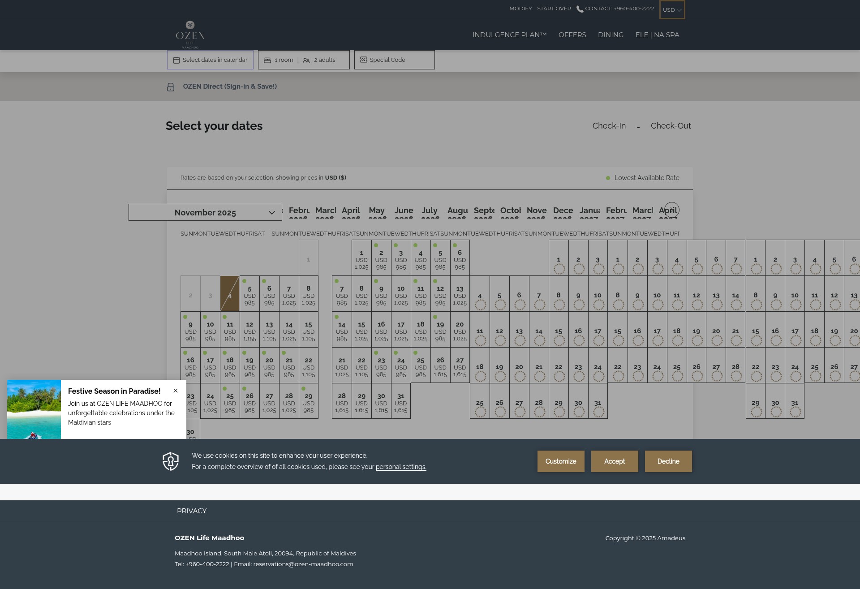The image size is (860, 589).
Task: Switch to the January 2027 month tab
Action: pyautogui.click(x=589, y=211)
